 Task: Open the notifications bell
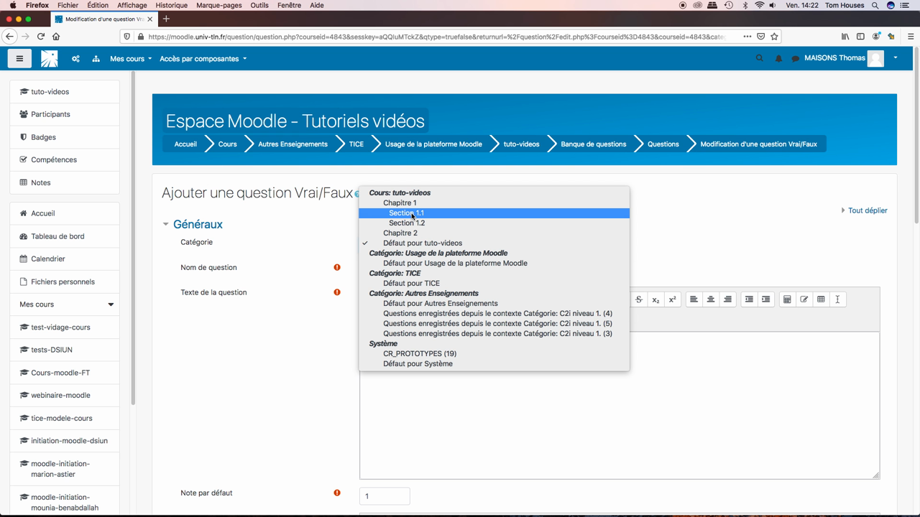(778, 59)
